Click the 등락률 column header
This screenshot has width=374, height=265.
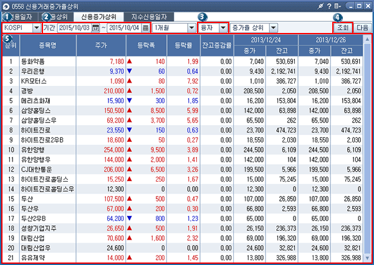[183, 45]
